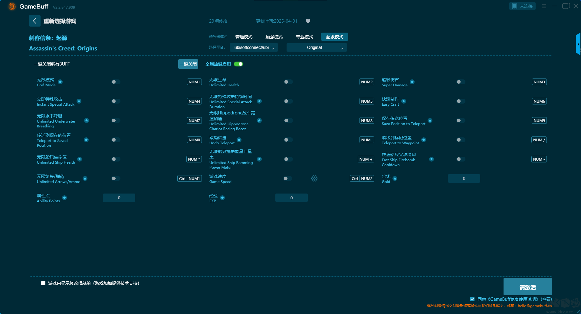Enable the Unlimited Health toggle

tap(288, 82)
